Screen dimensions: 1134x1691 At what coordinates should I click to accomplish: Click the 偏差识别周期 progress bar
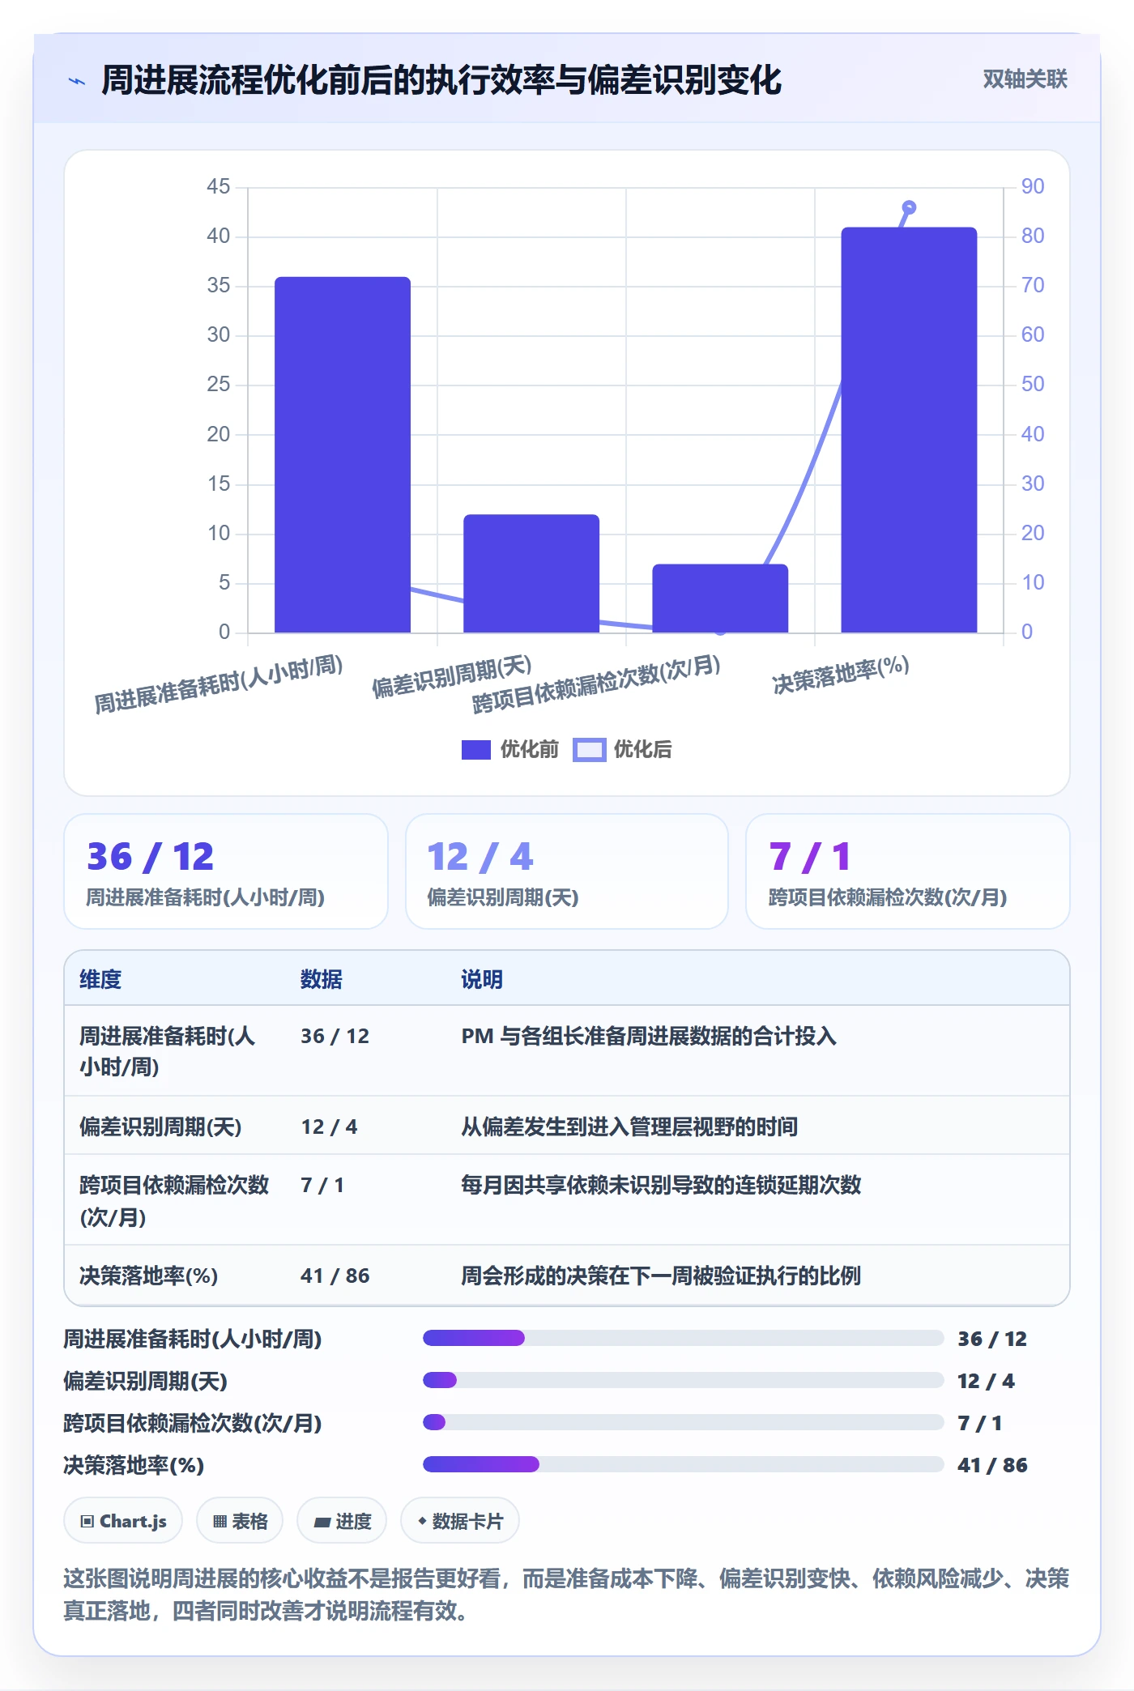click(684, 1380)
